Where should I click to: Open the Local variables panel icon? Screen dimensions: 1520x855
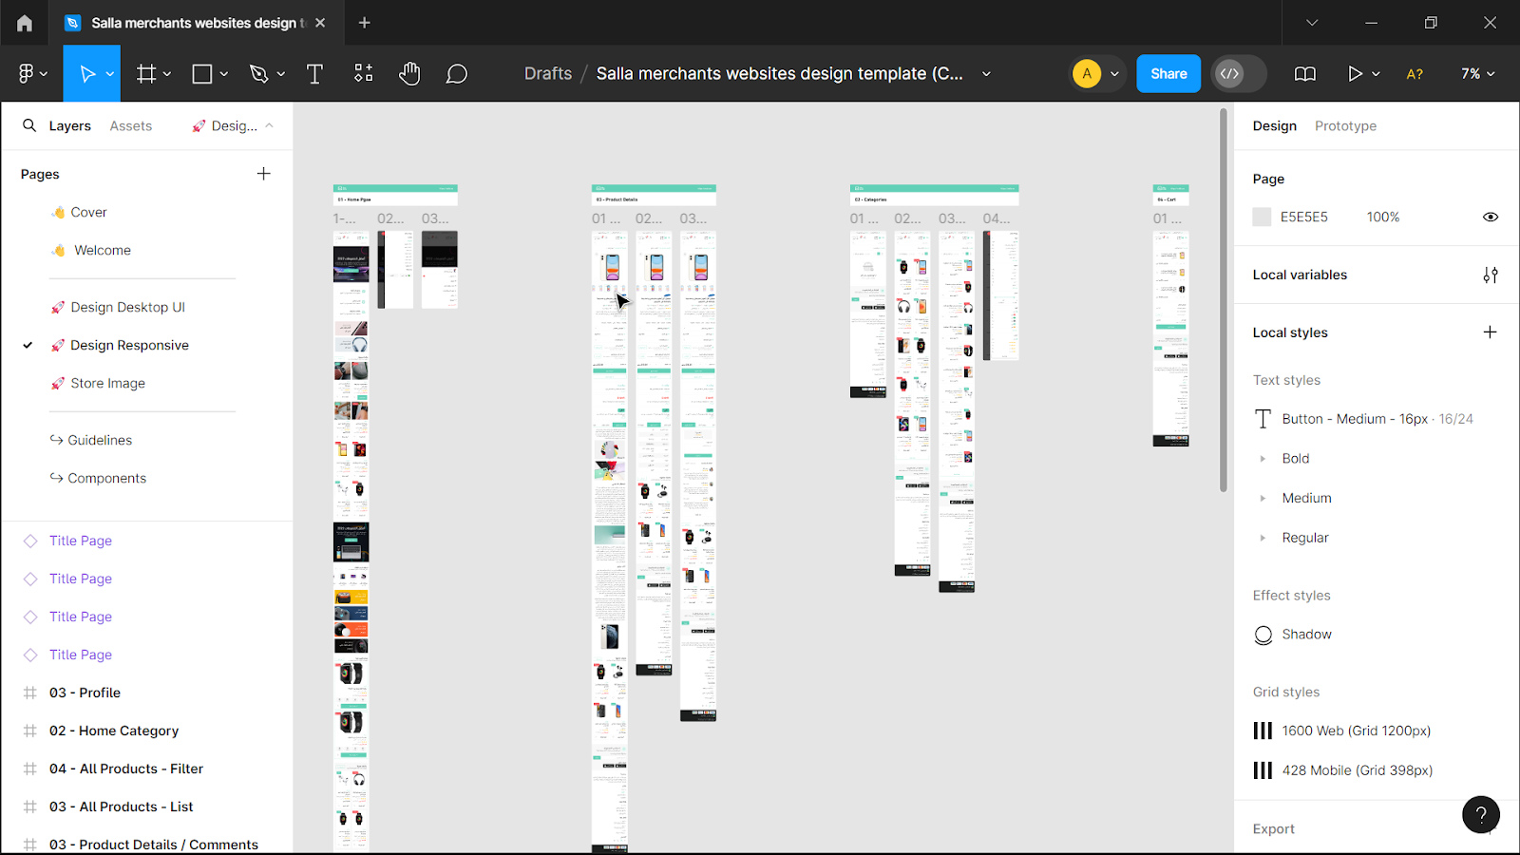tap(1491, 275)
